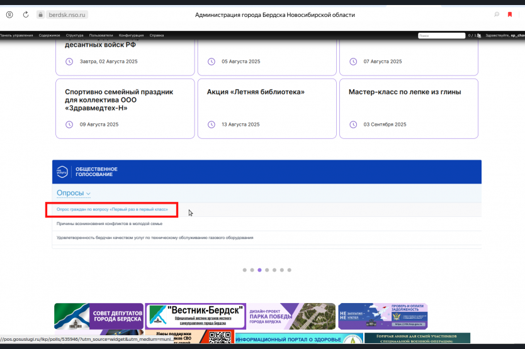This screenshot has height=349, width=525.
Task: Click the Yandex browser logo icon
Action: [x=9, y=14]
